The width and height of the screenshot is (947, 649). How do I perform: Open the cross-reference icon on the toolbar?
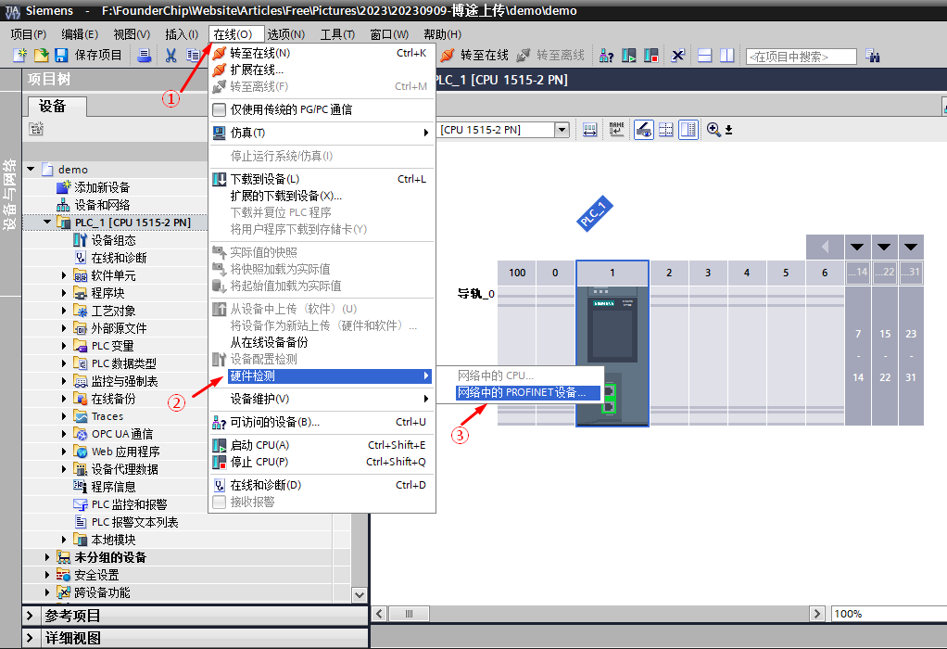click(x=679, y=56)
